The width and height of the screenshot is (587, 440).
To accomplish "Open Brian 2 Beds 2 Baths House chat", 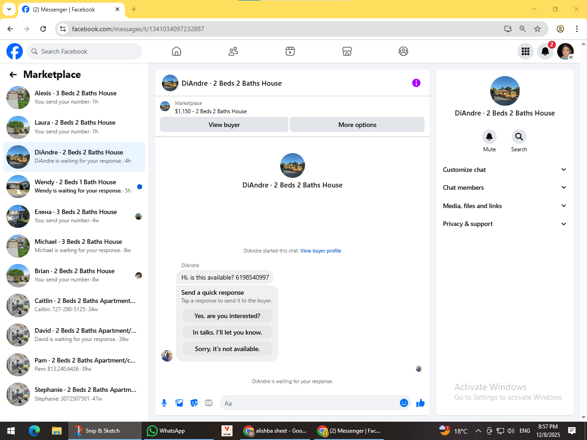I will click(x=74, y=275).
